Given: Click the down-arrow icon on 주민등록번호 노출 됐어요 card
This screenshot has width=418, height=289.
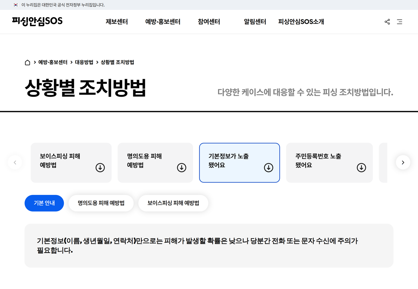Looking at the screenshot, I should (x=361, y=168).
